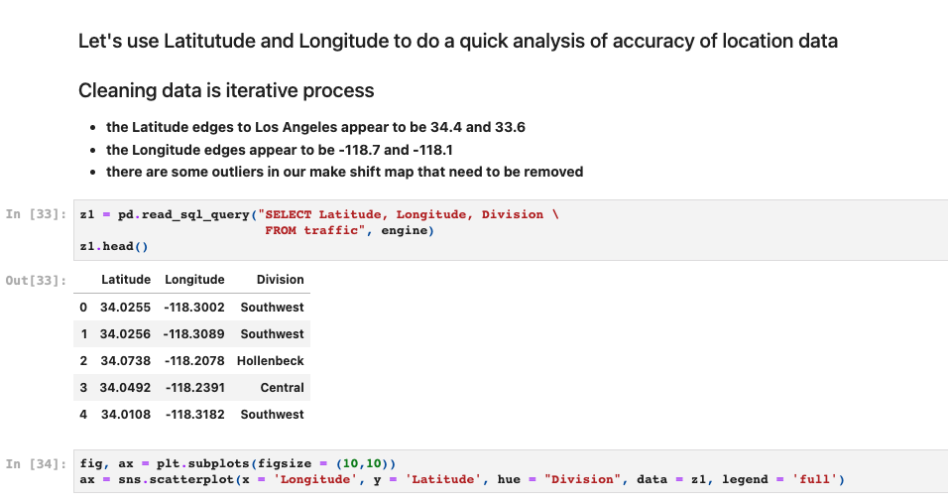
Task: Click the outliers bullet point text
Action: click(345, 172)
